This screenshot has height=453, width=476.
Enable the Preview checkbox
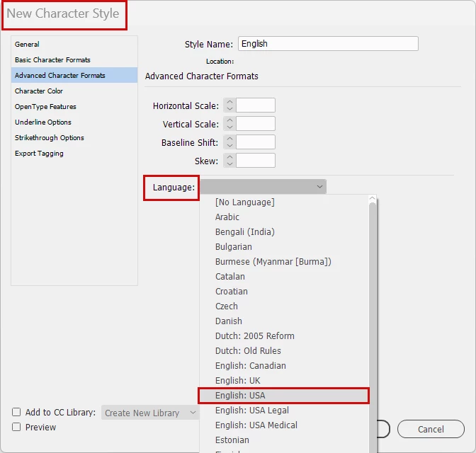(x=16, y=427)
